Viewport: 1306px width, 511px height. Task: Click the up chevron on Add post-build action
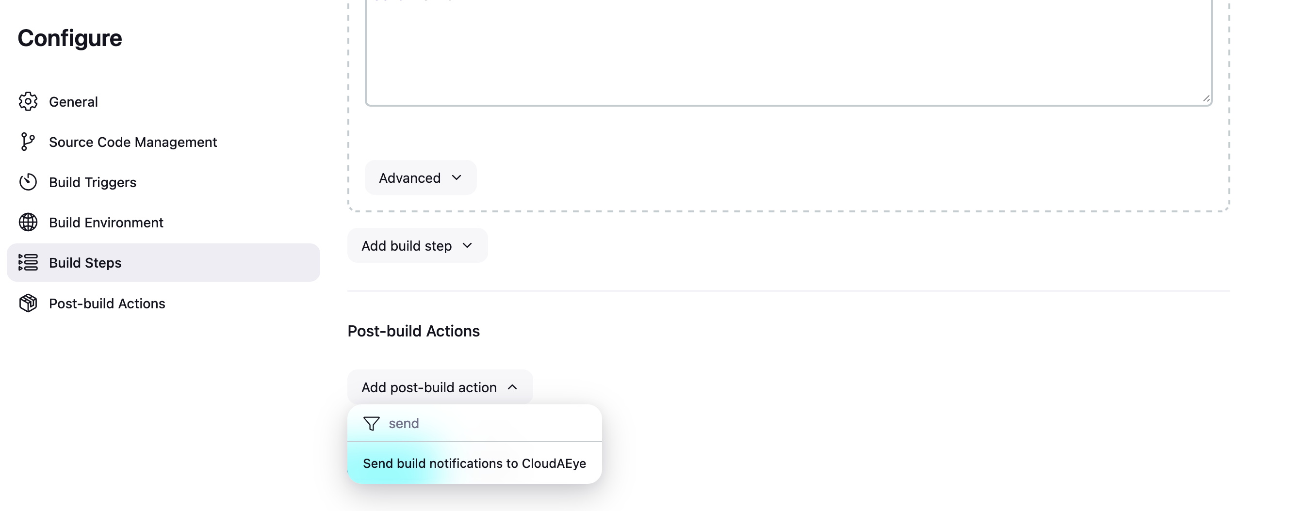click(512, 387)
